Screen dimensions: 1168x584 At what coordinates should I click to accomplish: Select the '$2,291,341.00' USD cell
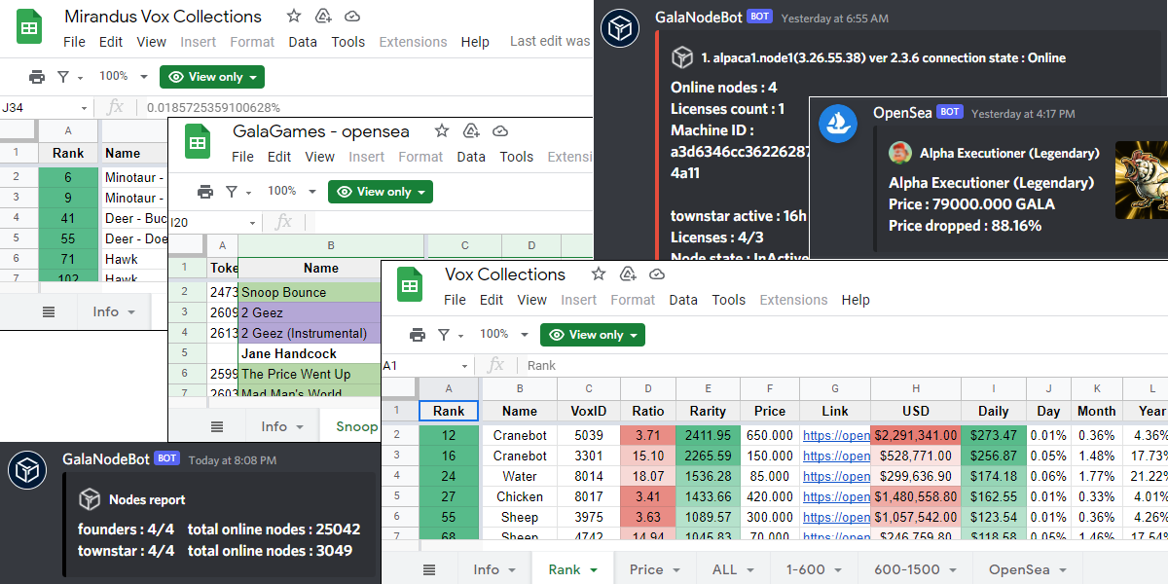tap(916, 435)
